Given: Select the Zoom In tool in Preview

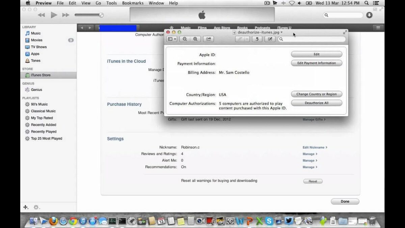Looking at the screenshot, I should [x=195, y=39].
